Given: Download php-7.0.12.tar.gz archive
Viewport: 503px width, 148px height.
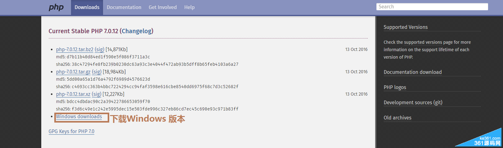Looking at the screenshot, I should [x=73, y=72].
